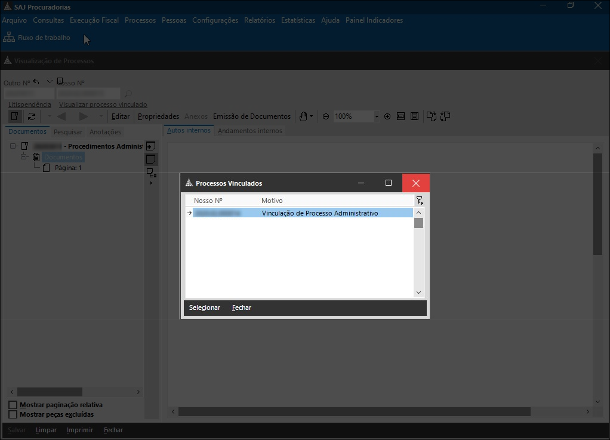Enable Mostrar paginação relativa checkbox

click(x=13, y=405)
